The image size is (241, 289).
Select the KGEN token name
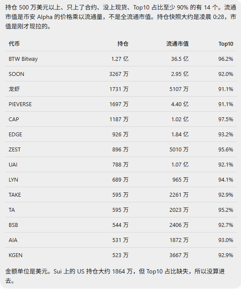coord(16,255)
